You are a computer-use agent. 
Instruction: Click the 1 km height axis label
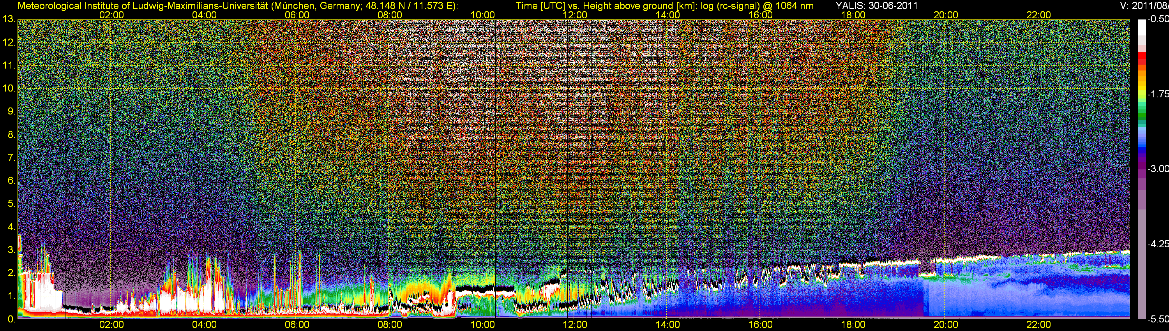pos(11,296)
